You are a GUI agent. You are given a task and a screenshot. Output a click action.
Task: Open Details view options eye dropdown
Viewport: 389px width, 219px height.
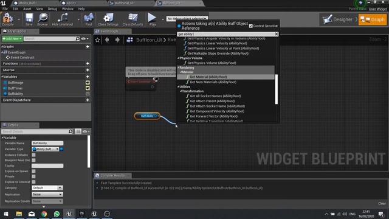coord(86,131)
